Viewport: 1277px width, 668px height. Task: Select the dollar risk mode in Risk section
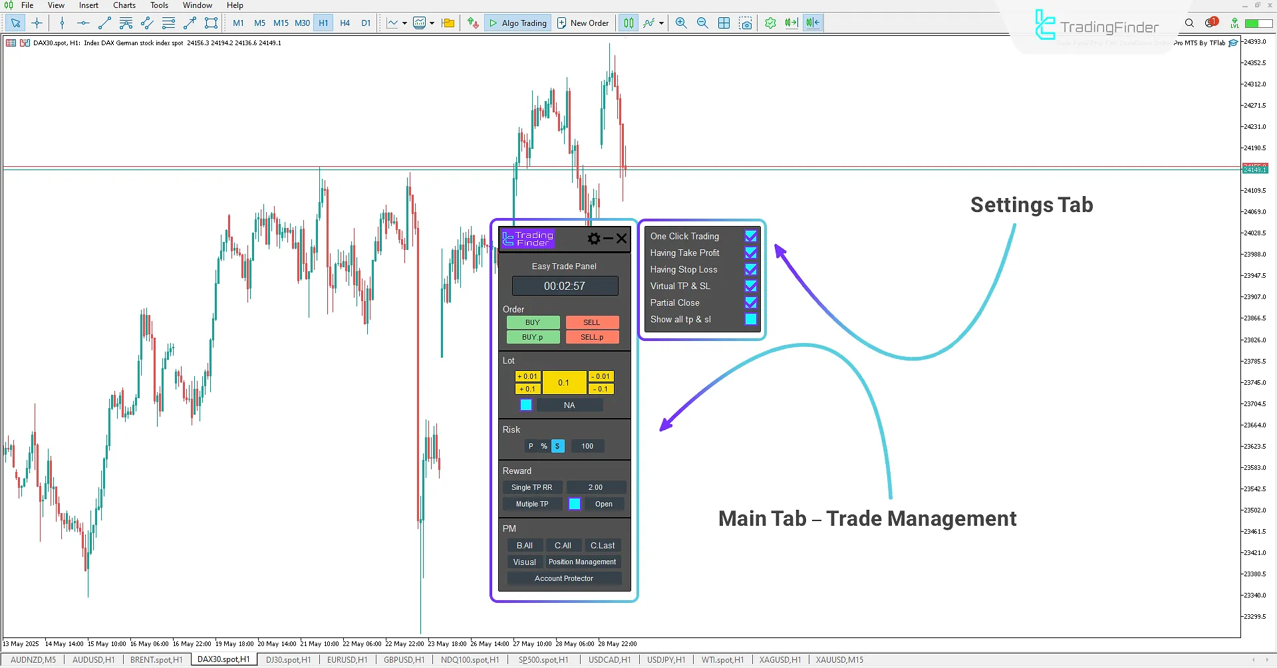[x=557, y=446]
